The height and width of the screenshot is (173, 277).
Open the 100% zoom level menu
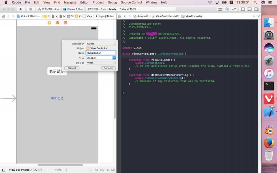click(x=58, y=170)
